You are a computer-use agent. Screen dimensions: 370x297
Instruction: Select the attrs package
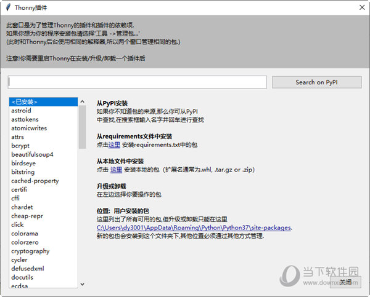(x=43, y=137)
